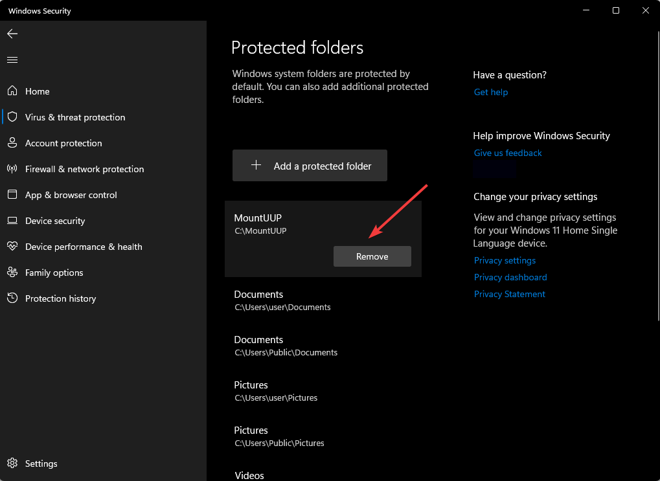The width and height of the screenshot is (660, 481).
Task: Select App & browser control
Action: click(71, 195)
